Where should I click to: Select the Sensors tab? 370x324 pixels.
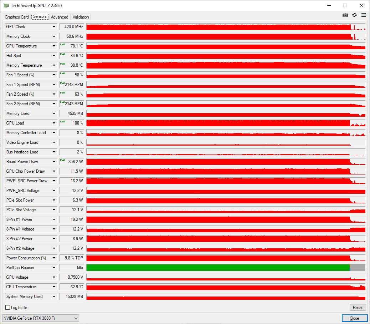pyautogui.click(x=40, y=16)
